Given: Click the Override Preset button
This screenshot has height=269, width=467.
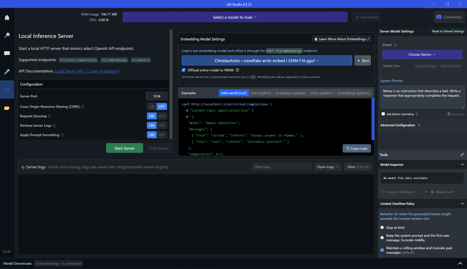Looking at the screenshot, I should point(450,66).
